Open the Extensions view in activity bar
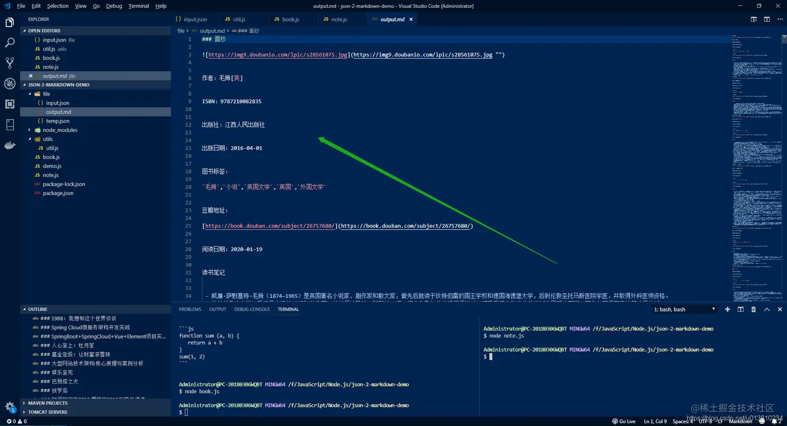 9,104
